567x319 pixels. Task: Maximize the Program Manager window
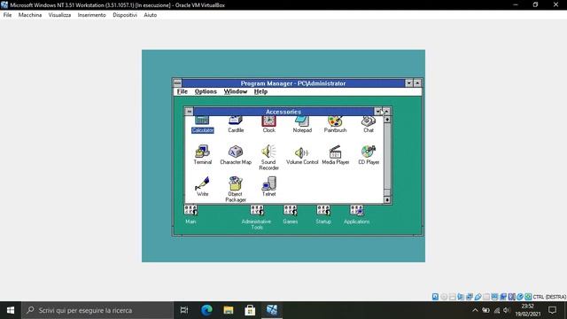(417, 82)
